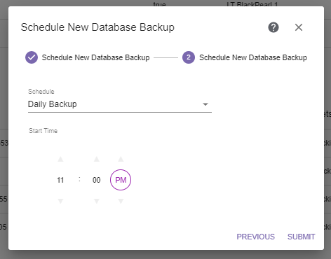This screenshot has width=331, height=259.
Task: Increase the hour with the up arrow
Action: click(x=60, y=160)
